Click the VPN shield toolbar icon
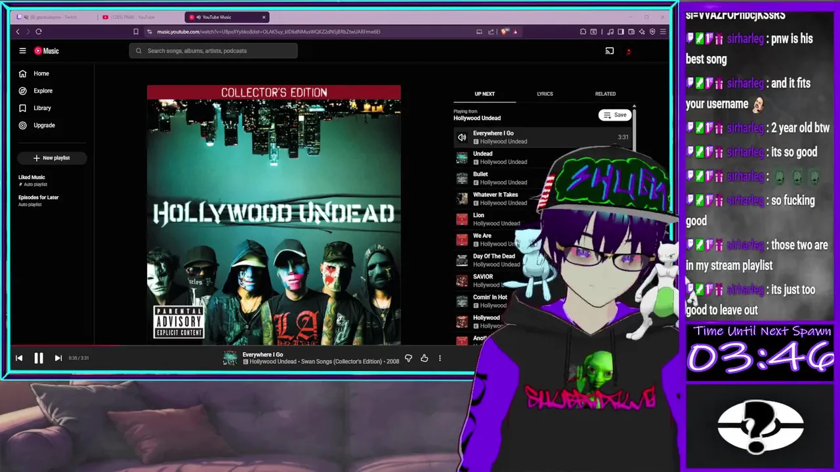The image size is (840, 472). click(652, 31)
